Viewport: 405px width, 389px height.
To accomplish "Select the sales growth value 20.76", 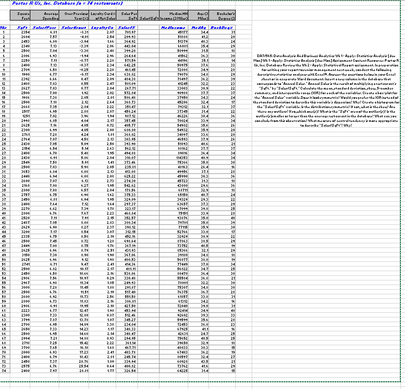I will 84,361.
